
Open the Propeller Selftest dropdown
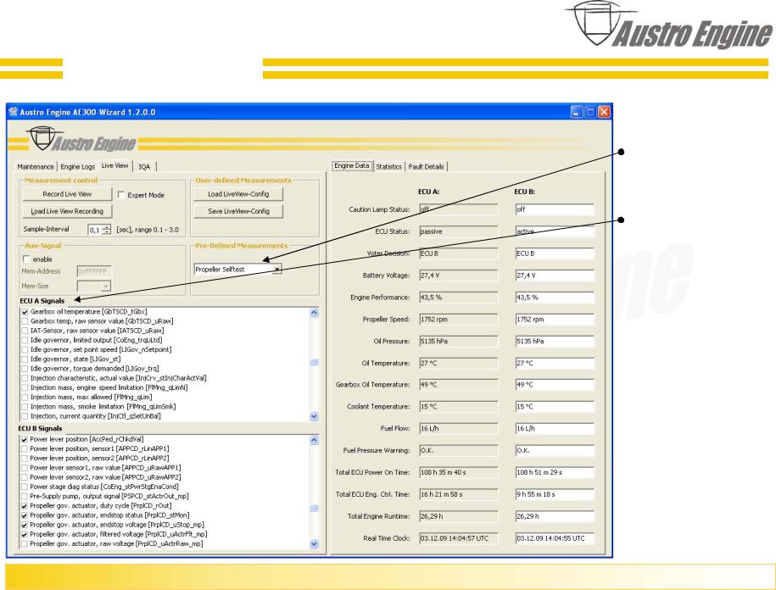click(277, 270)
